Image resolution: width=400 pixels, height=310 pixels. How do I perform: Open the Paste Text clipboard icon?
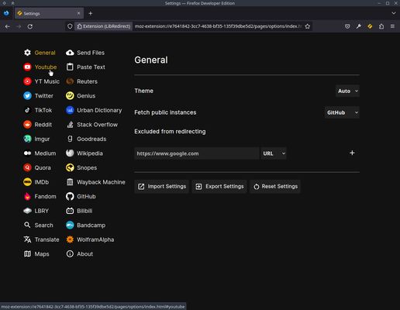[x=70, y=67]
